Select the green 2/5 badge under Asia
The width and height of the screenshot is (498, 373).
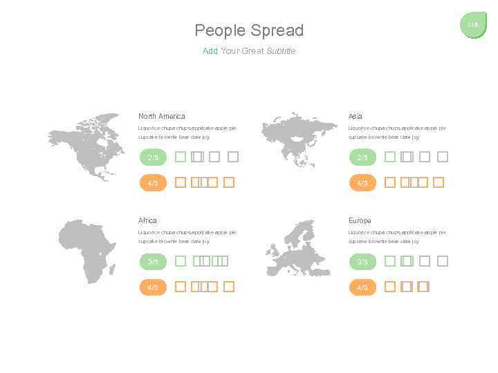[362, 157]
